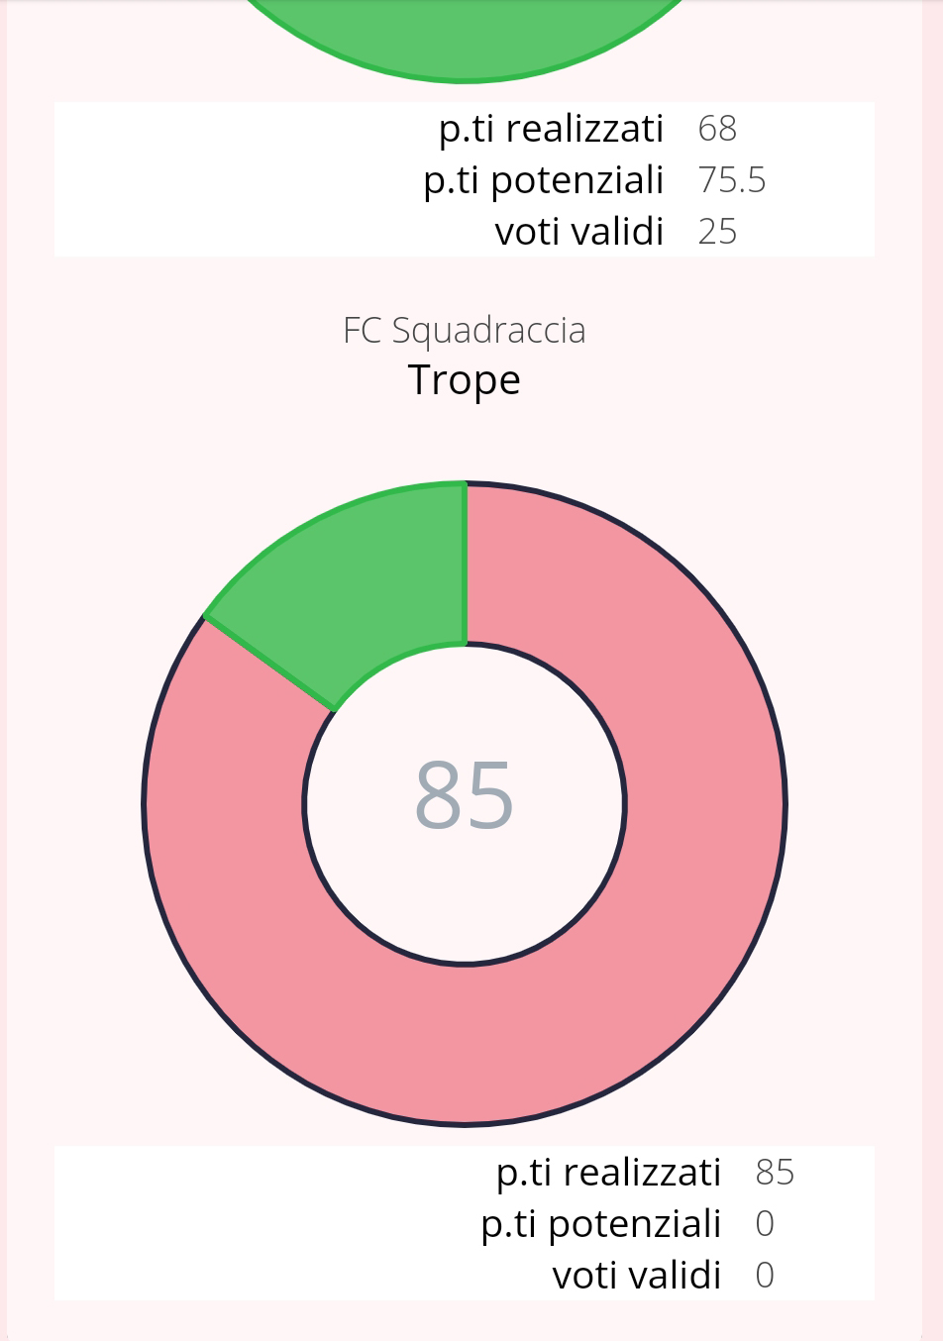
Task: Click the 68 points value
Action: point(717,129)
